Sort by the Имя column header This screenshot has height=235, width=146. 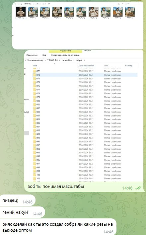(x=35, y=65)
